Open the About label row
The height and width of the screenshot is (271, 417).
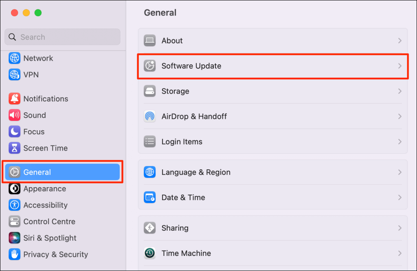(x=172, y=41)
